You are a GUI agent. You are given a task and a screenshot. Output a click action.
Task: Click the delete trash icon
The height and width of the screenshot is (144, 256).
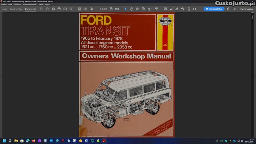point(189,9)
